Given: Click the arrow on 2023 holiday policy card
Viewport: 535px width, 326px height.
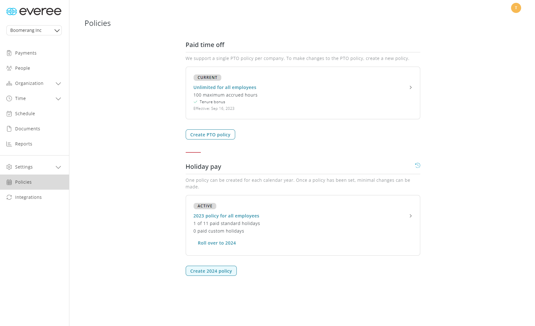Looking at the screenshot, I should 410,216.
